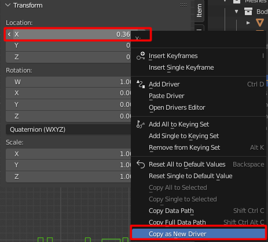This screenshot has height=242, width=268.
Task: Click the Insert Keyframes key icon
Action: tap(141, 56)
